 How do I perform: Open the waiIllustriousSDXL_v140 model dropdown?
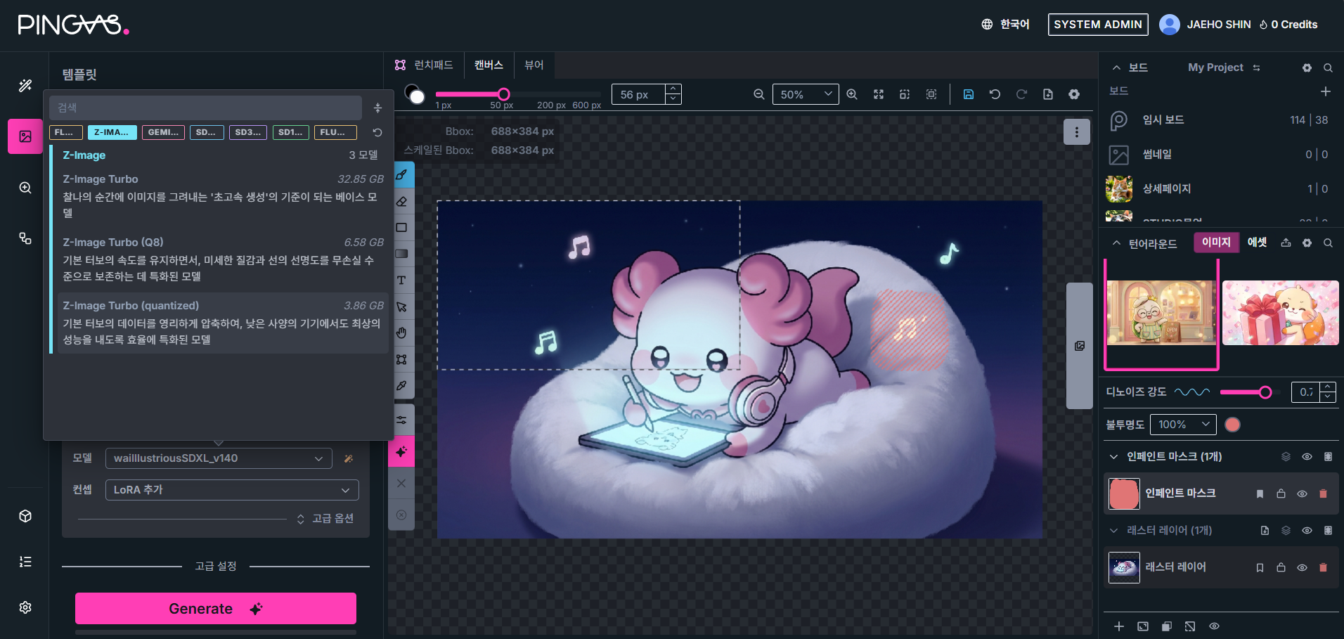click(219, 458)
